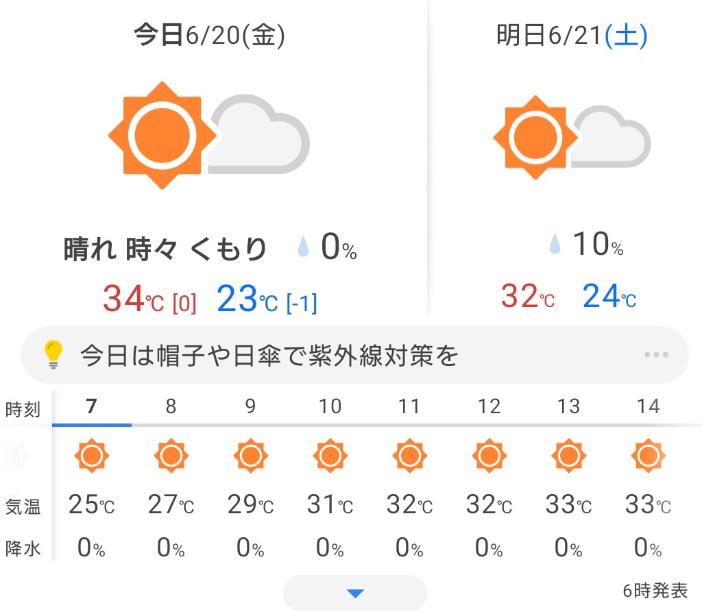702x614 pixels.
Task: Select the 7 o'clock hour tab
Action: coord(91,406)
